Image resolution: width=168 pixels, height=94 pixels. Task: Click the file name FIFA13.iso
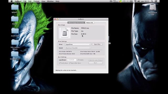coord(85,28)
